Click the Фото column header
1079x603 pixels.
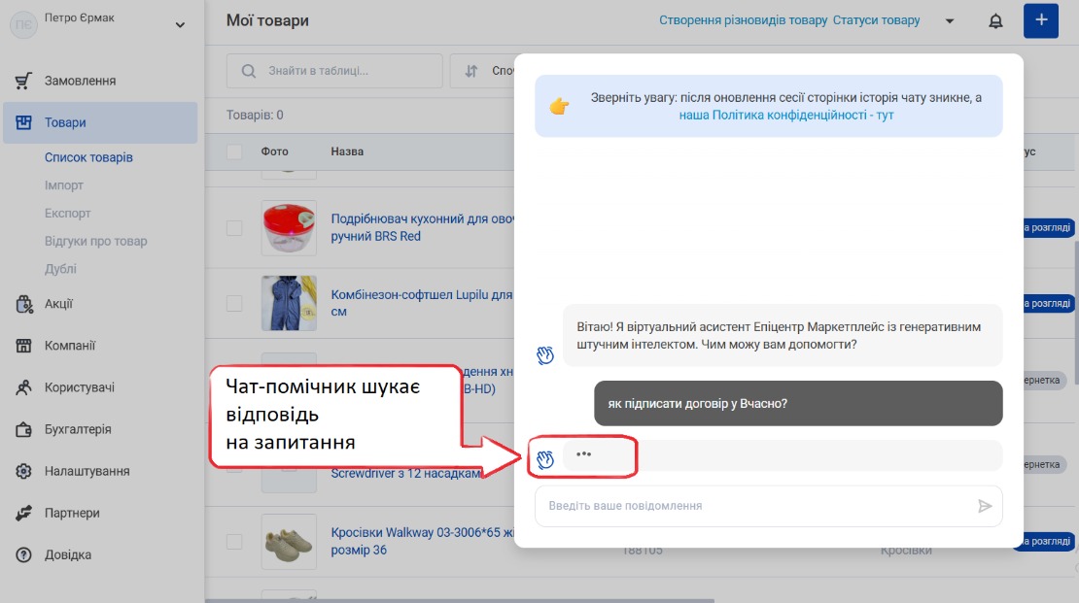tap(274, 151)
